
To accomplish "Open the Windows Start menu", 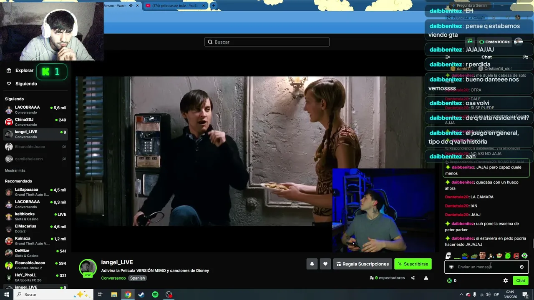I will click(7, 295).
